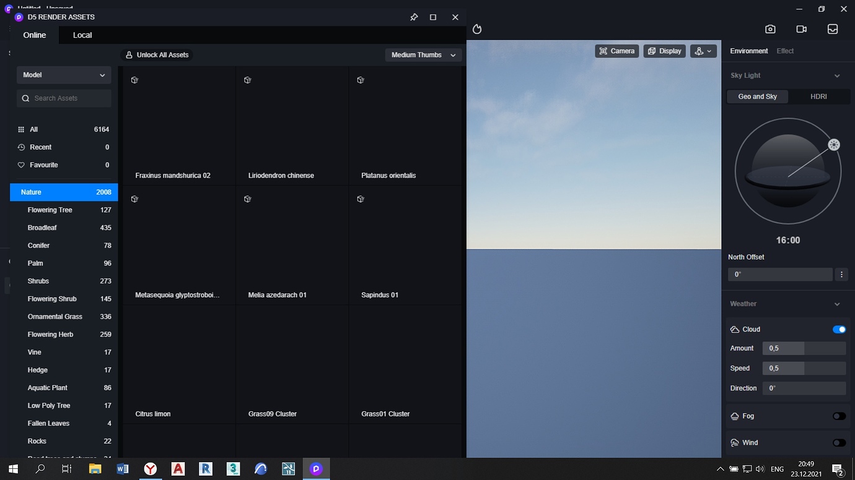Open the render queue icon top right
The height and width of the screenshot is (480, 855).
832,28
